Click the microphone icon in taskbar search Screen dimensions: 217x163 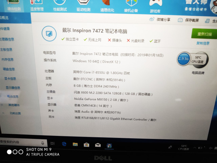coord(43,143)
